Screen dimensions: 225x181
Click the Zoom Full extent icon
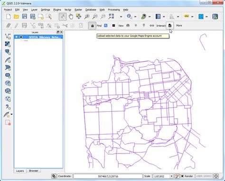click(x=111, y=17)
